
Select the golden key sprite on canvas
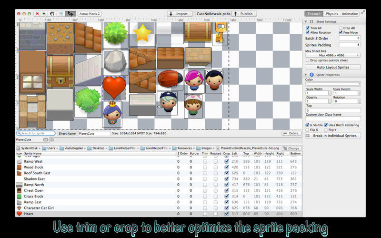point(220,33)
